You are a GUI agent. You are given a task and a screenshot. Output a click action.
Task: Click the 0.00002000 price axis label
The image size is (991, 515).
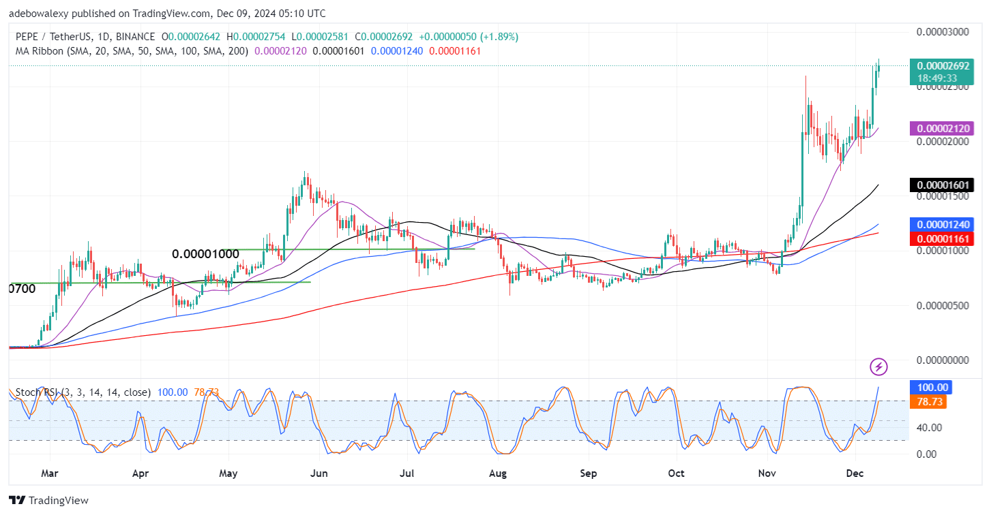tap(944, 142)
